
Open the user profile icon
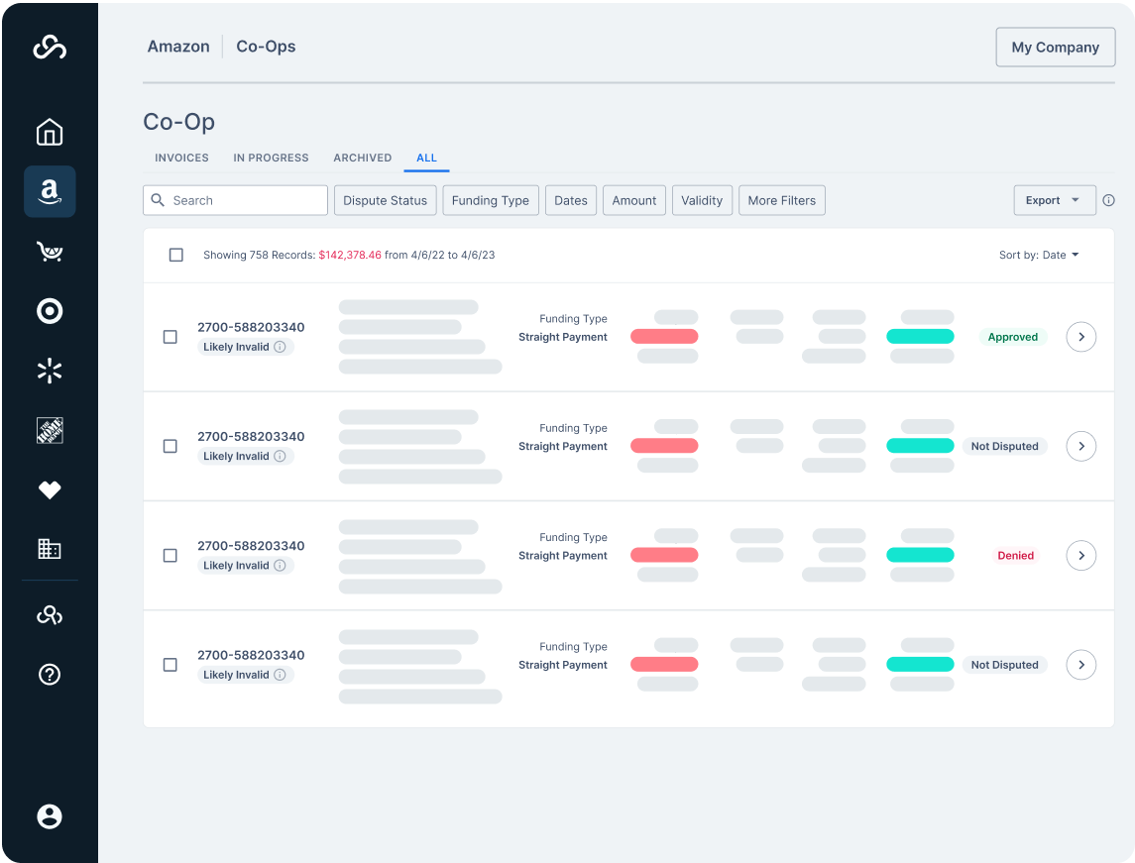click(x=50, y=816)
